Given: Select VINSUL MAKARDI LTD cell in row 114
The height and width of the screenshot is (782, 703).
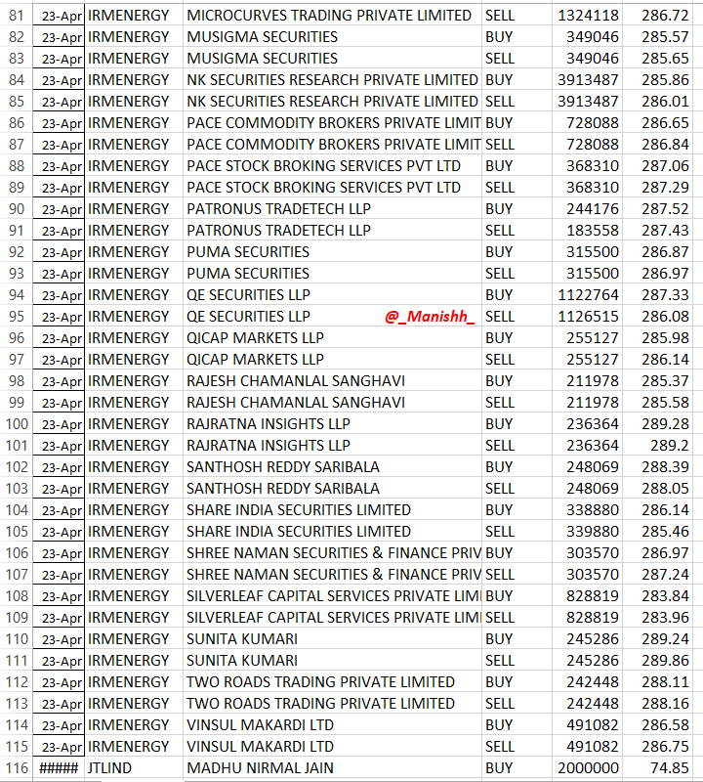Looking at the screenshot, I should (x=332, y=724).
